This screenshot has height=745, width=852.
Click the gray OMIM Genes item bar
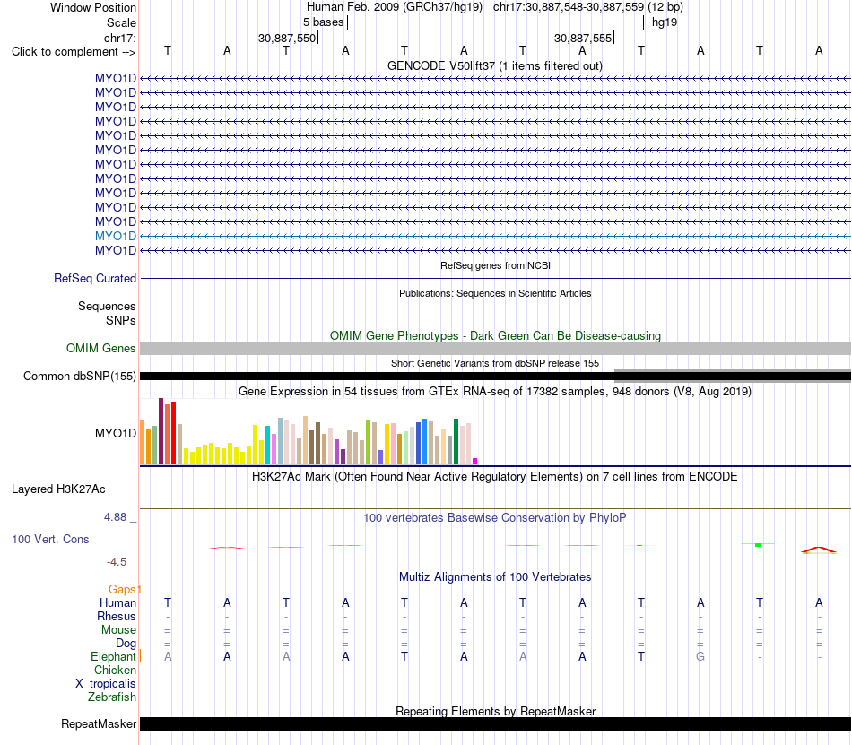coord(495,349)
